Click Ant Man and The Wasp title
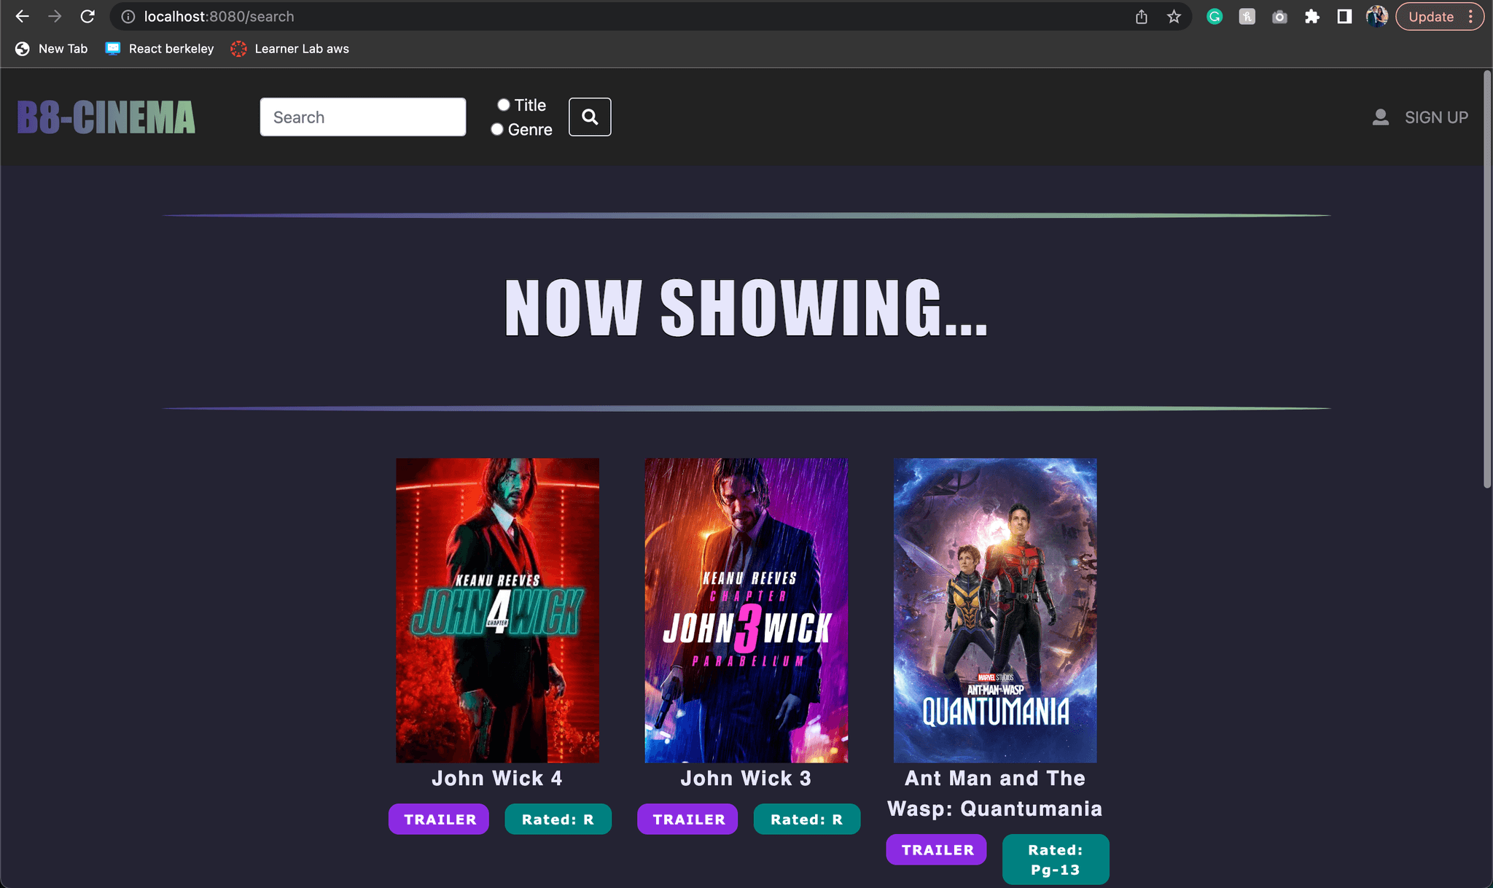This screenshot has height=888, width=1493. (x=995, y=793)
